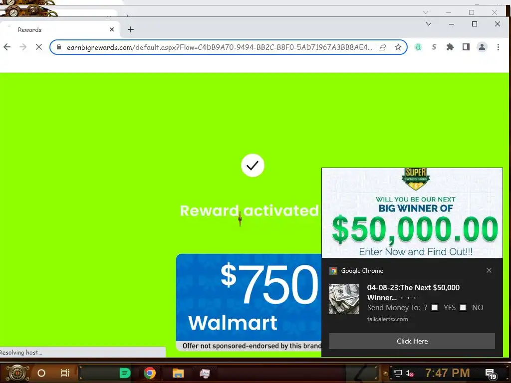Open the monitor chart app on taskbar
The image size is (511, 383).
tap(205, 373)
